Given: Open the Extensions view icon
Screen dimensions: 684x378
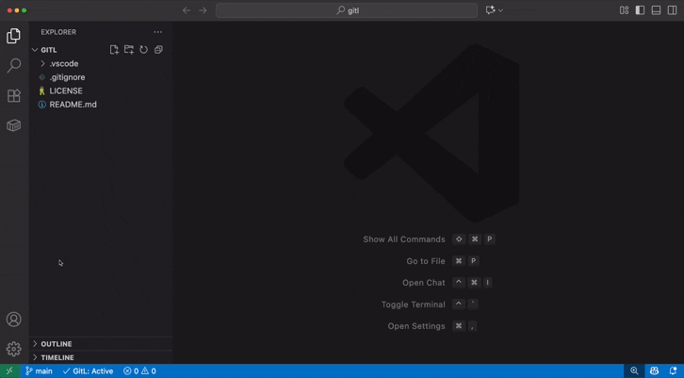Looking at the screenshot, I should (13, 96).
